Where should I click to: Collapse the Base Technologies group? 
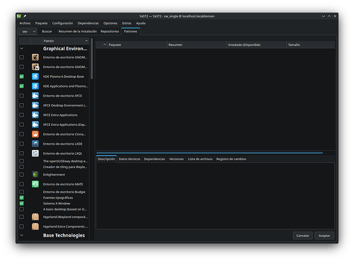(x=21, y=236)
